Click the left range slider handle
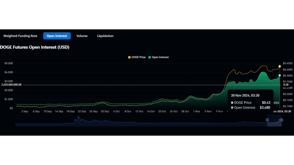Viewport: 294px width, 165px height. [267, 120]
